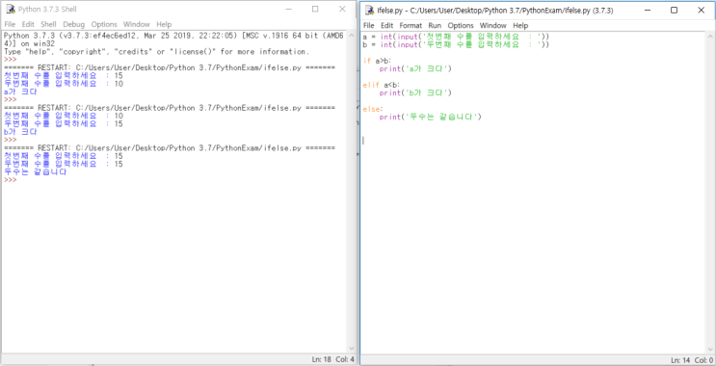Click the 'elif a<b:' line in editor

coord(382,85)
